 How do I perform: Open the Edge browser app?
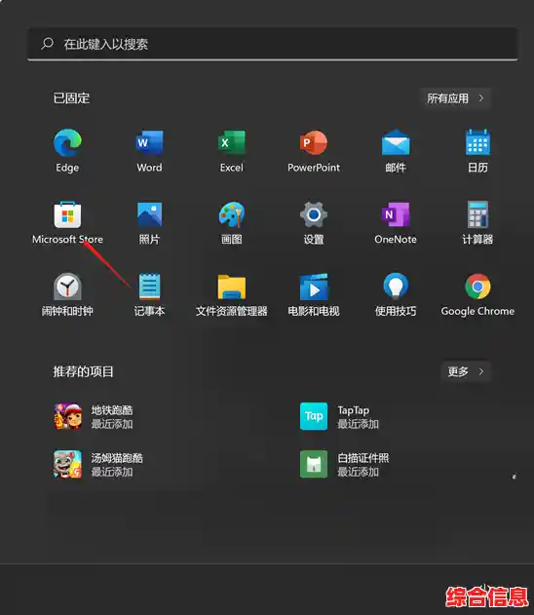click(67, 151)
